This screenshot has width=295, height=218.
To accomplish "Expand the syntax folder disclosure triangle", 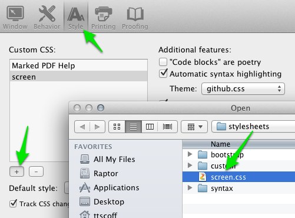I will (190, 188).
